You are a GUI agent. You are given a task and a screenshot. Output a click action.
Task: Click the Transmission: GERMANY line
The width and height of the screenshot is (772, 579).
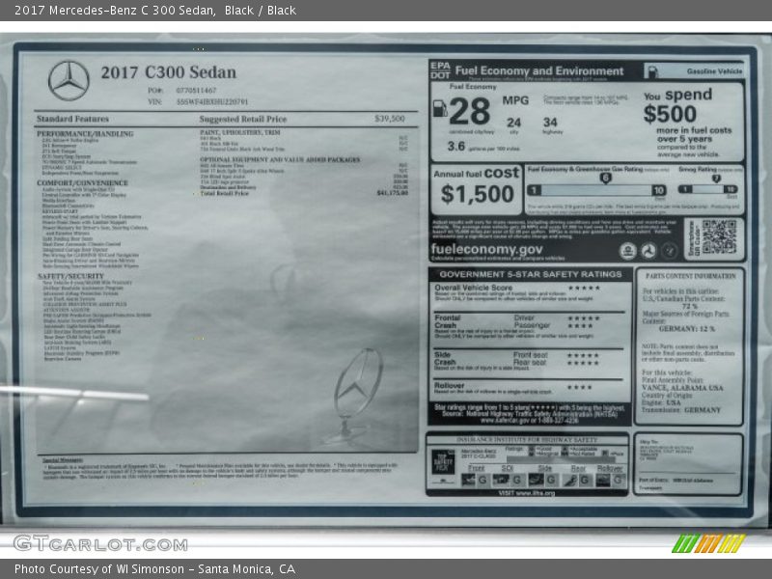pos(681,409)
